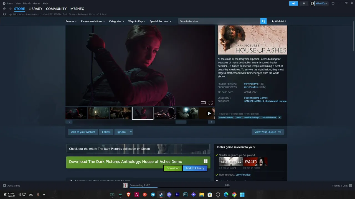
Task: Open the Friends menu
Action: click(27, 3)
